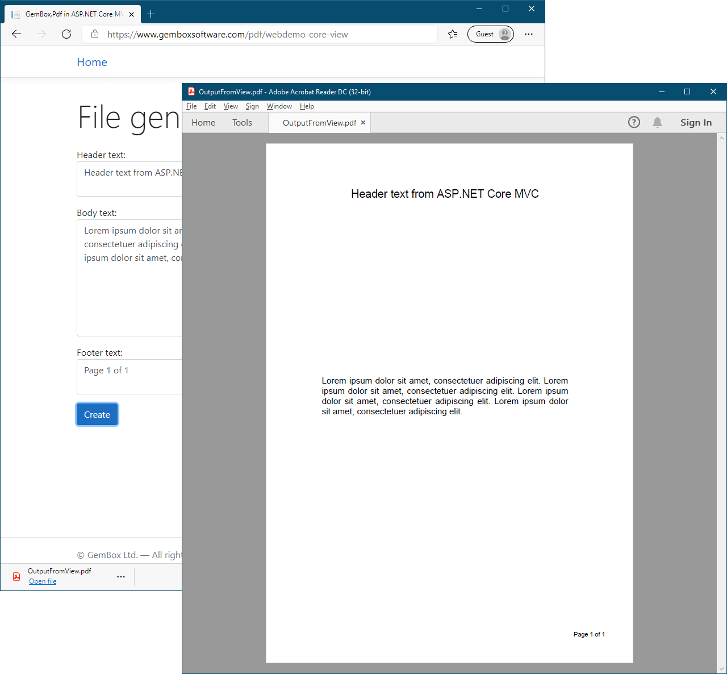Select the OutputFromView.pdf document tab
This screenshot has width=727, height=674.
coord(318,122)
